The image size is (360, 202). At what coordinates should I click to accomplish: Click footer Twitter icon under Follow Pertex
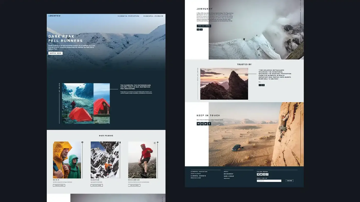pos(261,174)
